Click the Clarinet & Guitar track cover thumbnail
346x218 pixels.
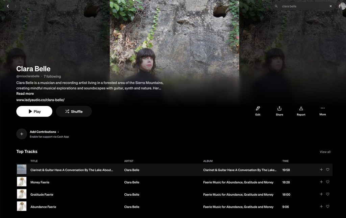click(x=22, y=169)
